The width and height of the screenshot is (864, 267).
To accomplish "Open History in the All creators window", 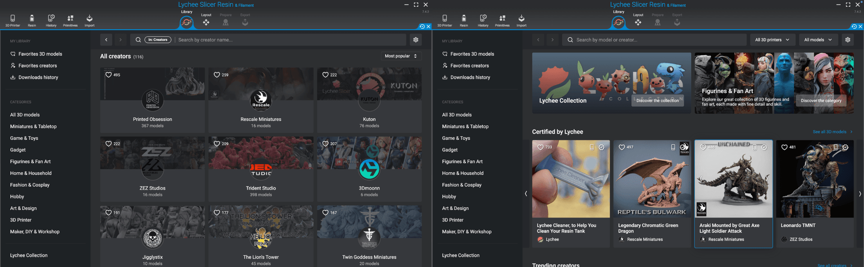I will (51, 20).
